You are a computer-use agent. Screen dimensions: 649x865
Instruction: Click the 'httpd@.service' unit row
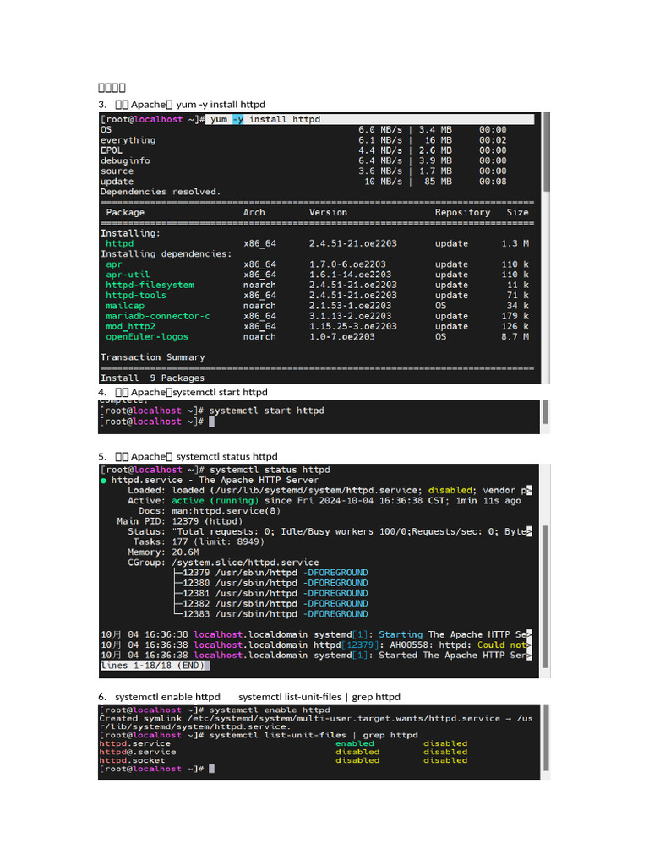coord(283,752)
